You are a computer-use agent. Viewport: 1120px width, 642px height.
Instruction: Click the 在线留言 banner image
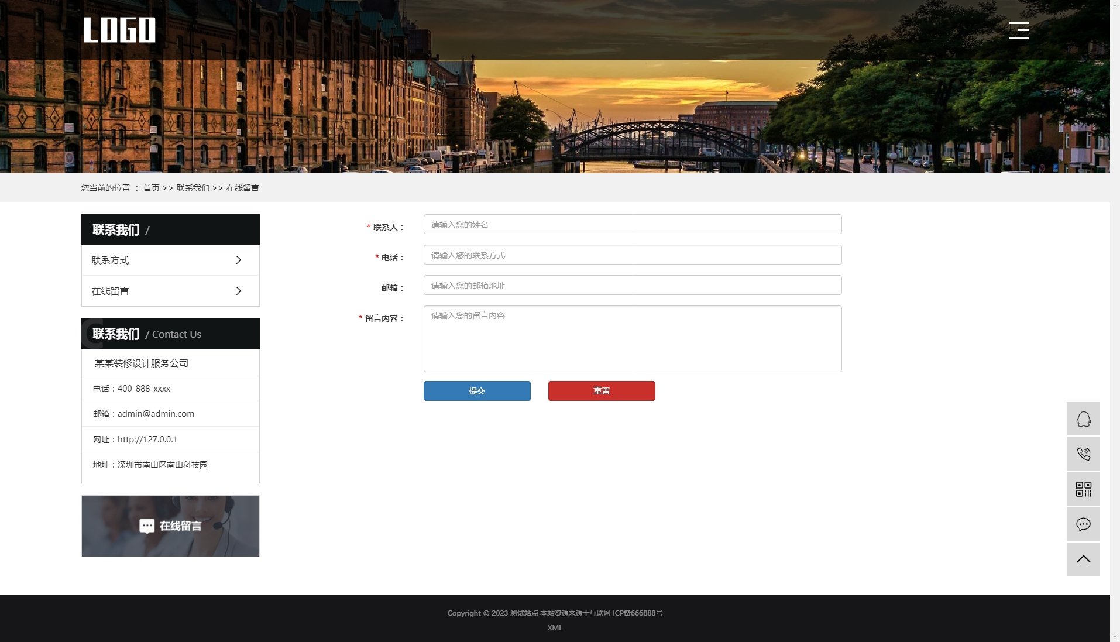coord(170,526)
